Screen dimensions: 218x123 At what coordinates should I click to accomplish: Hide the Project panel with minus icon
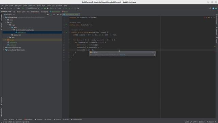pos(61,14)
